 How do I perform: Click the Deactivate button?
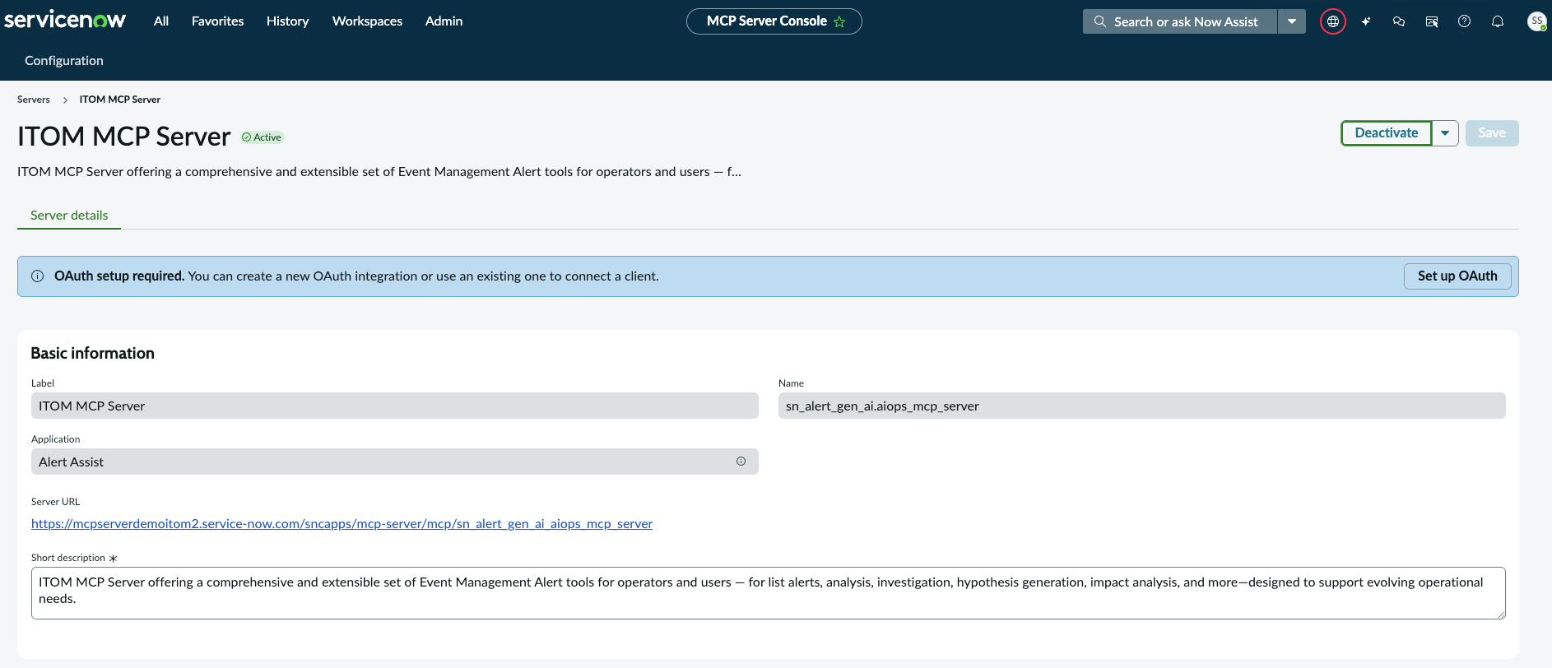1387,133
